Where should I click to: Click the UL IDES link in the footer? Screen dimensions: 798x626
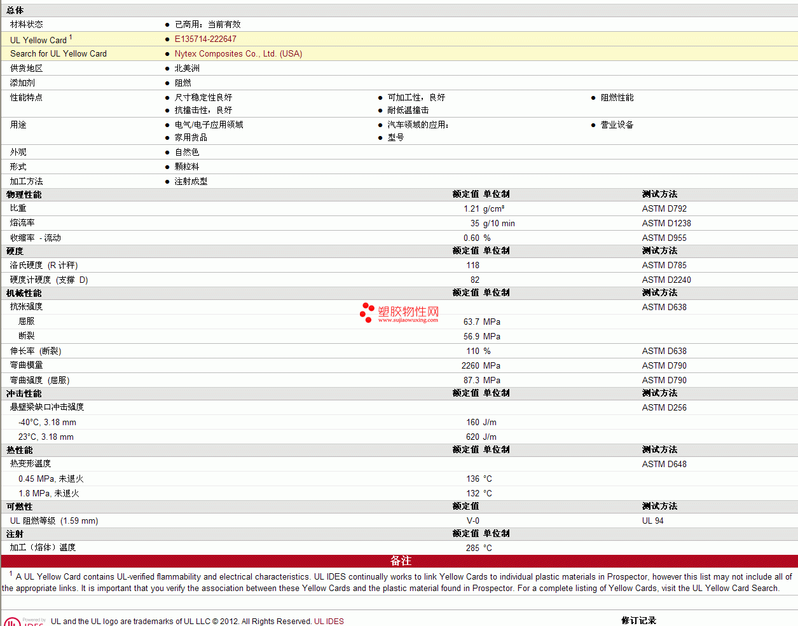coord(329,621)
